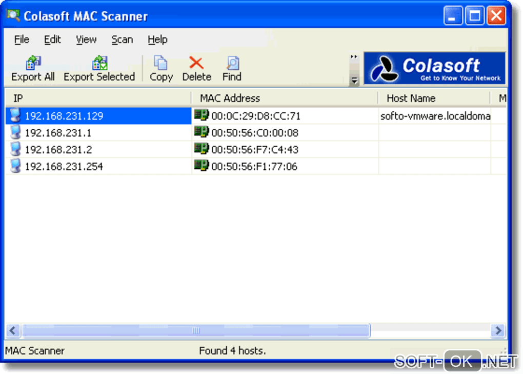Screen dimensions: 523x374
Task: Open the Scan menu
Action: coord(122,40)
